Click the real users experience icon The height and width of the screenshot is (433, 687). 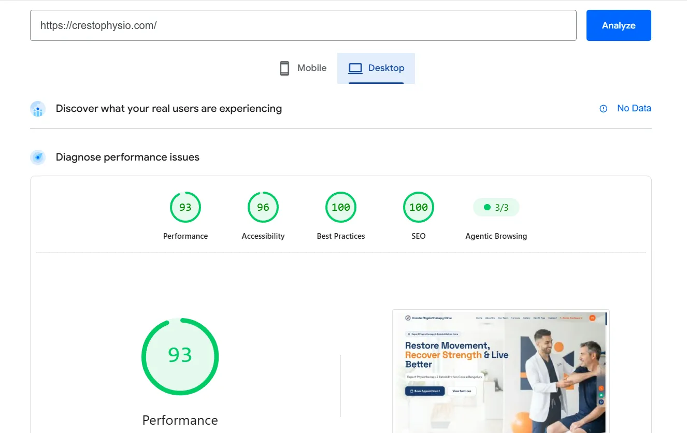pos(38,109)
